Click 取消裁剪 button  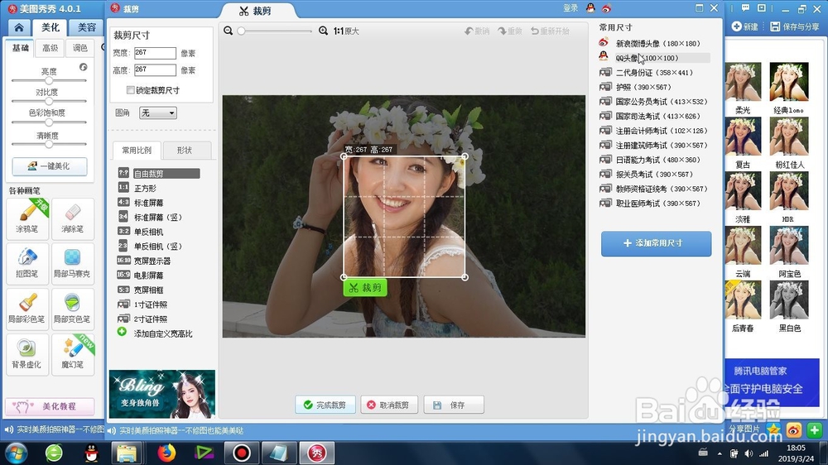(x=388, y=405)
